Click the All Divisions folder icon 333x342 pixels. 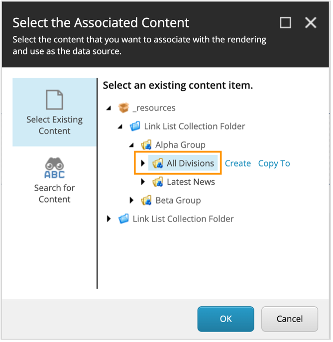point(158,163)
